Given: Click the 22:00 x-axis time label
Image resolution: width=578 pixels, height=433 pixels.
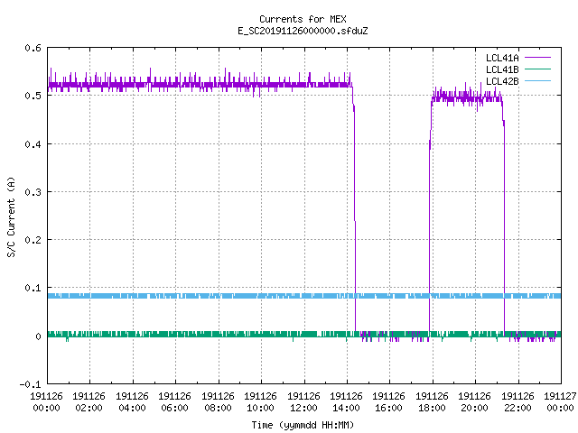Looking at the screenshot, I should coord(517,408).
